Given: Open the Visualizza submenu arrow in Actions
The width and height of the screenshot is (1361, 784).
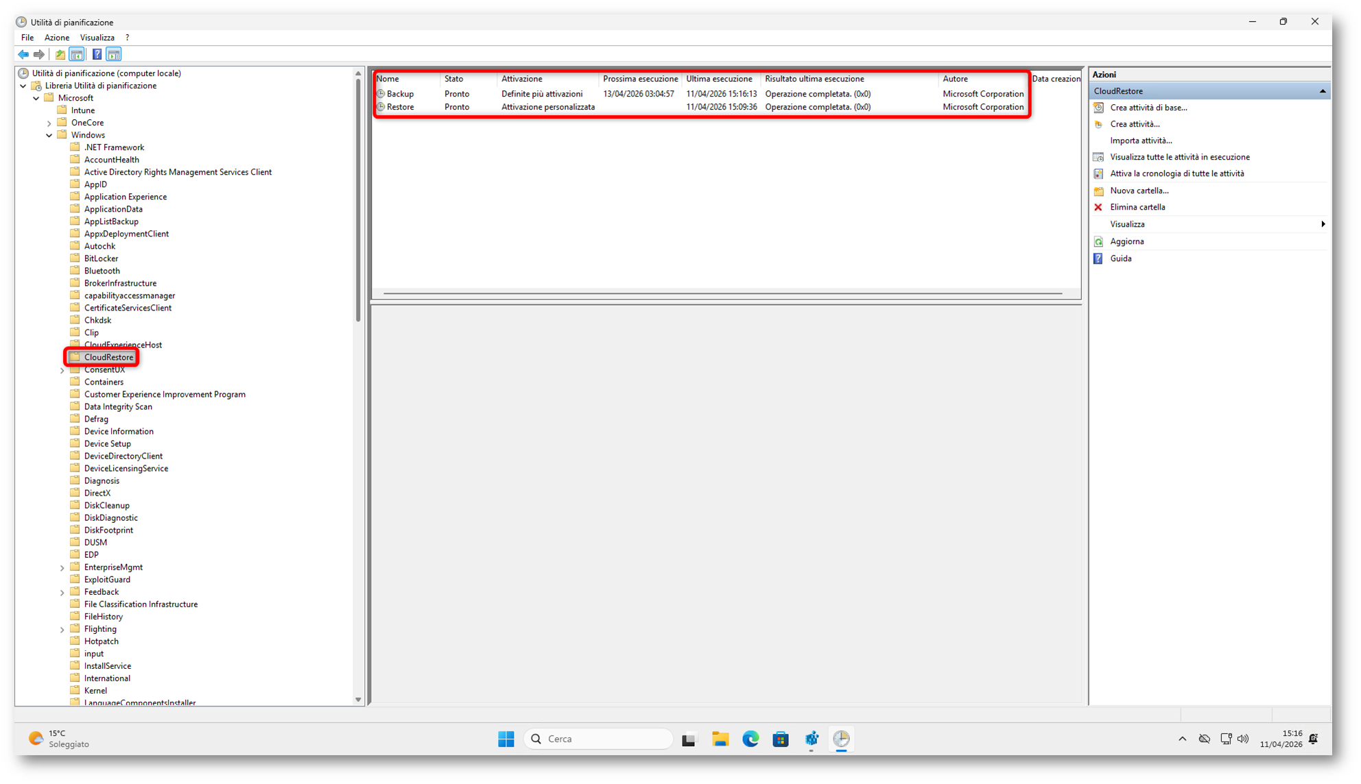Looking at the screenshot, I should (1323, 224).
